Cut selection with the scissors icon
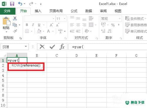The height and width of the screenshot is (108, 147). coord(15,19)
